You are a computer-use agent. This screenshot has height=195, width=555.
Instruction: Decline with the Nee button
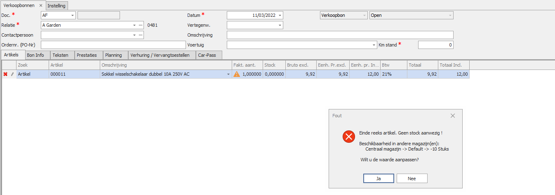412,178
